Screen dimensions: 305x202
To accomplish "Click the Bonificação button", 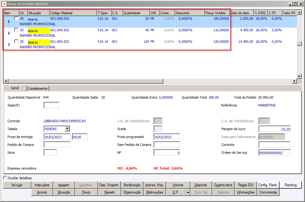I will coord(132,185).
